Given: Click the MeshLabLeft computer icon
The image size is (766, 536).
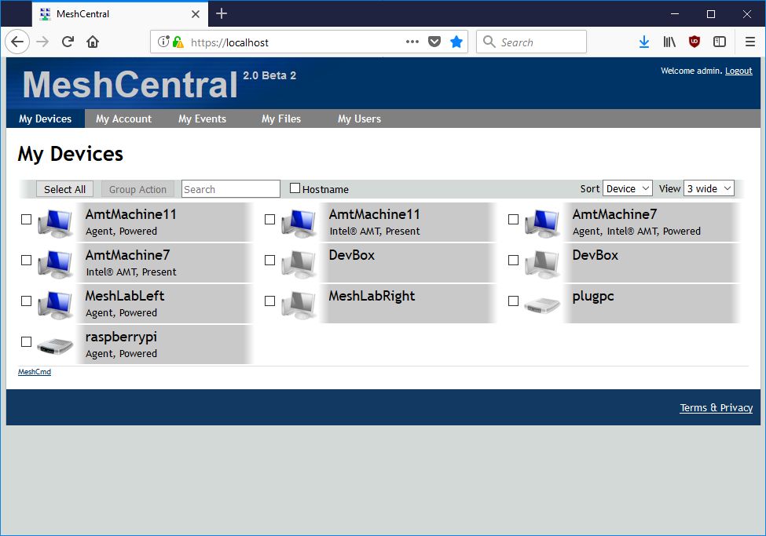Looking at the screenshot, I should (x=55, y=304).
